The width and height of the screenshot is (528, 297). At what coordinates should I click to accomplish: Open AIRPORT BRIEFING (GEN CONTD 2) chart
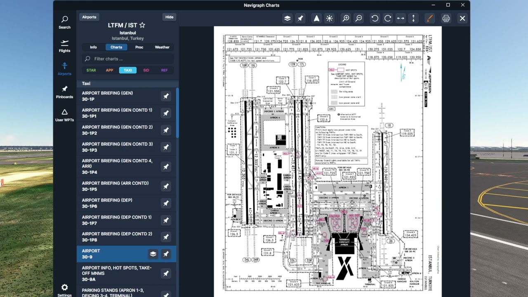126,130
